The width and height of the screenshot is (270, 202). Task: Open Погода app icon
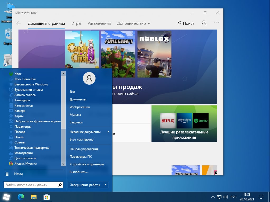(11, 132)
